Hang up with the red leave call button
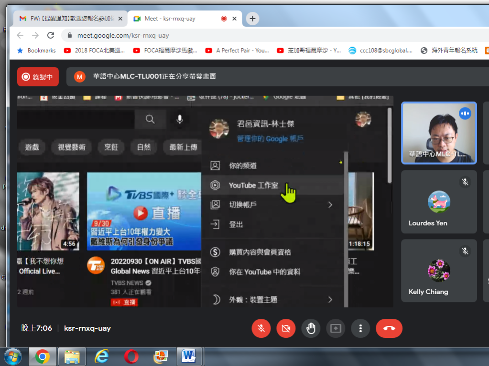 (389, 328)
